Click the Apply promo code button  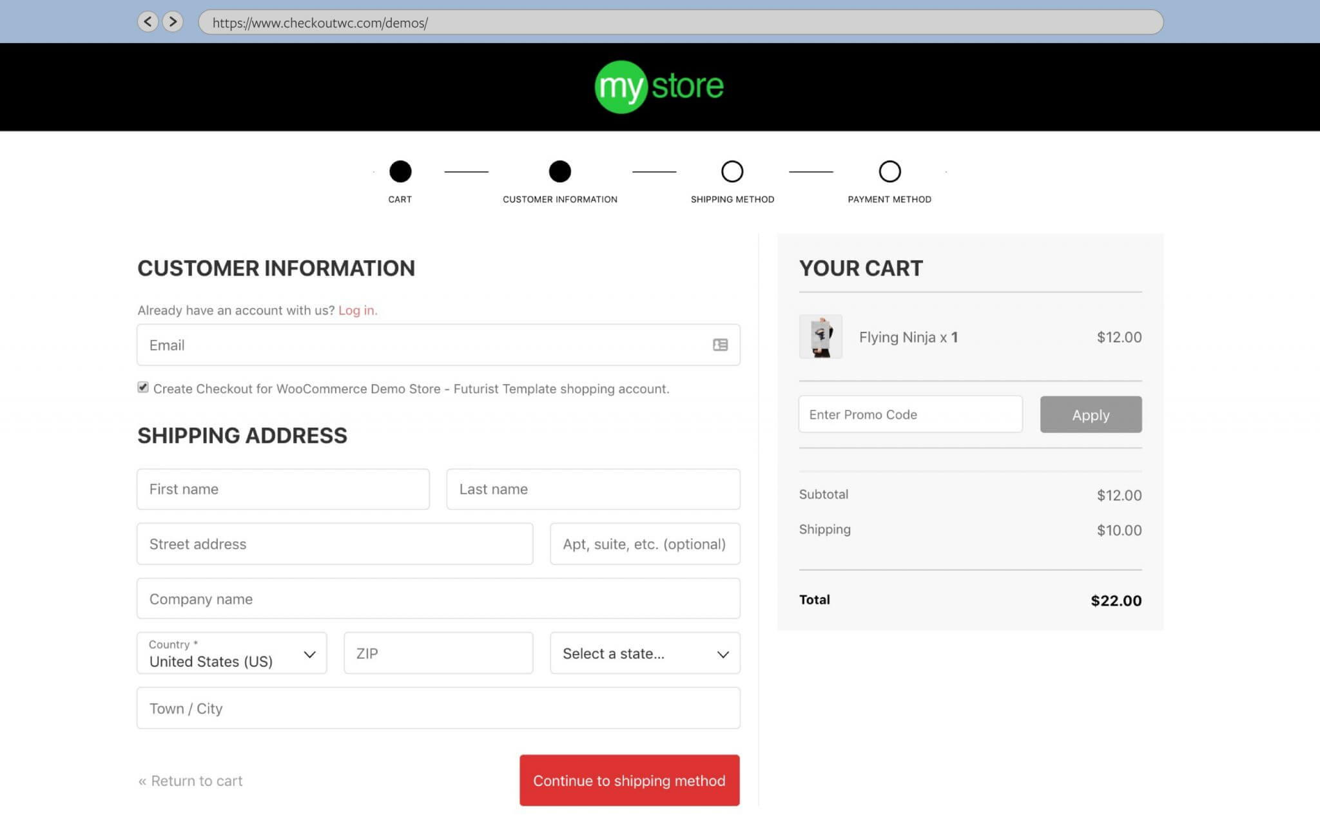1090,414
